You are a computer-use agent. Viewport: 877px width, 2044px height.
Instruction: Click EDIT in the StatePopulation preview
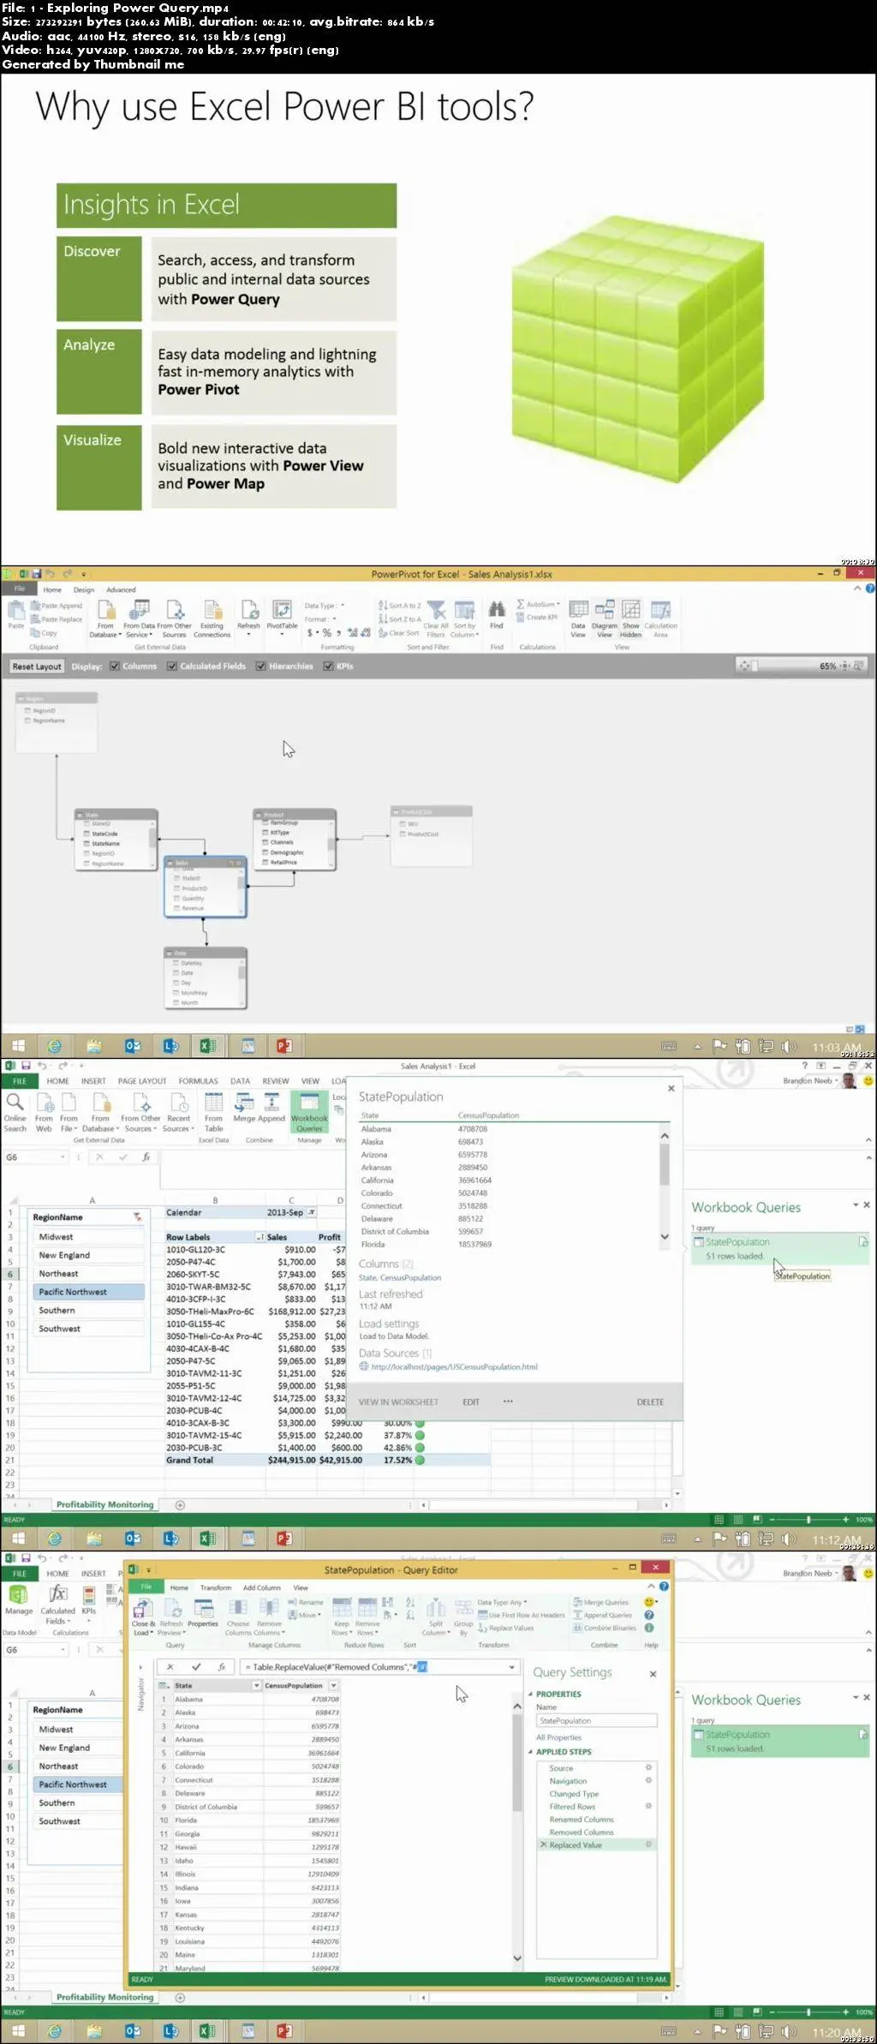[471, 1402]
